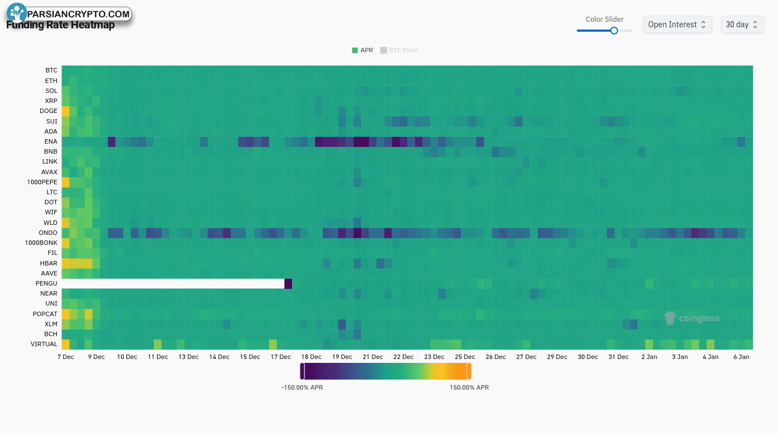Click the 13 Dec axis label
This screenshot has height=433, width=778.
[x=188, y=357]
